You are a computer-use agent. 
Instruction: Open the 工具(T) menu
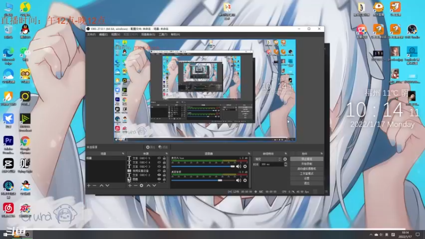[x=163, y=35]
